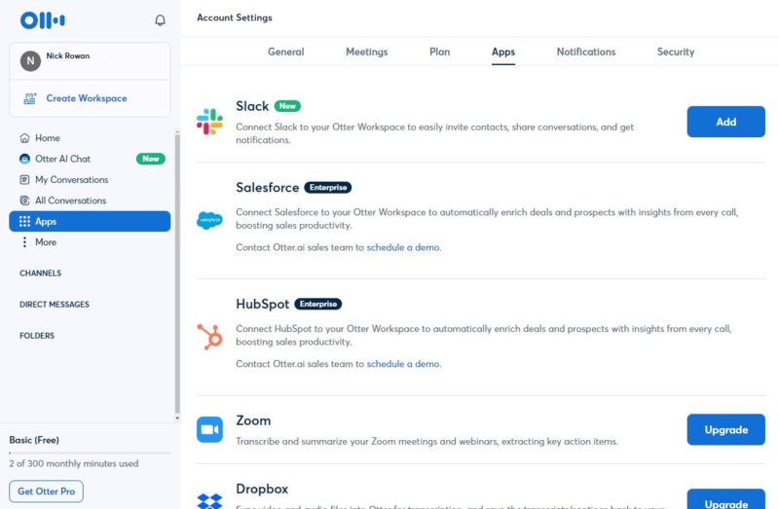The width and height of the screenshot is (779, 509).
Task: Click the My Conversations icon
Action: coord(24,180)
